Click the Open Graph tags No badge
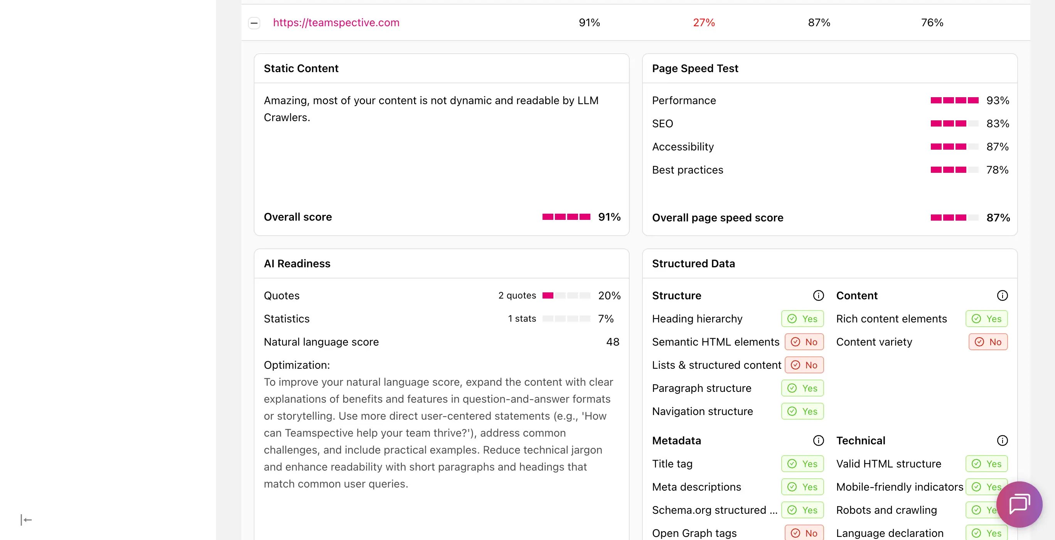Screen dimensions: 1055x540 pyautogui.click(x=804, y=533)
